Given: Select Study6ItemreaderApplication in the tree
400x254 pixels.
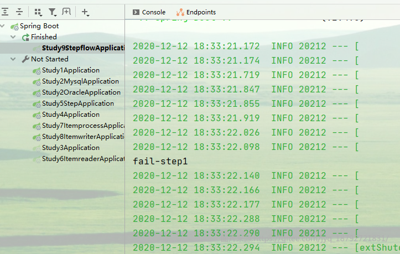Looking at the screenshot, I should pos(83,159).
